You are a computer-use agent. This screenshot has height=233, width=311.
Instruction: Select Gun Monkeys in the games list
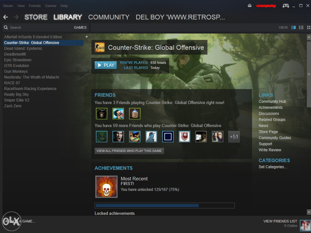(16, 71)
